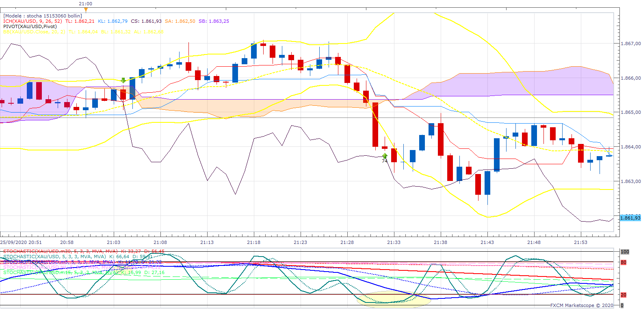The height and width of the screenshot is (309, 643).
Task: Select the green up-arrow signal labeled 74
Action: [x=385, y=156]
